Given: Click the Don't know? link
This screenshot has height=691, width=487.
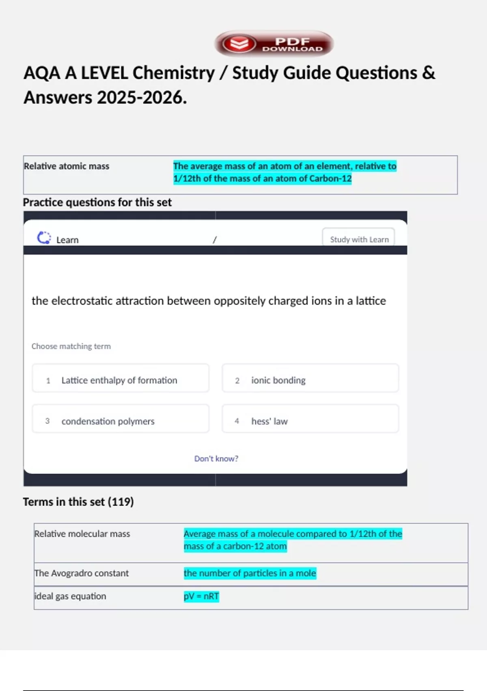Looking at the screenshot, I should click(x=216, y=458).
